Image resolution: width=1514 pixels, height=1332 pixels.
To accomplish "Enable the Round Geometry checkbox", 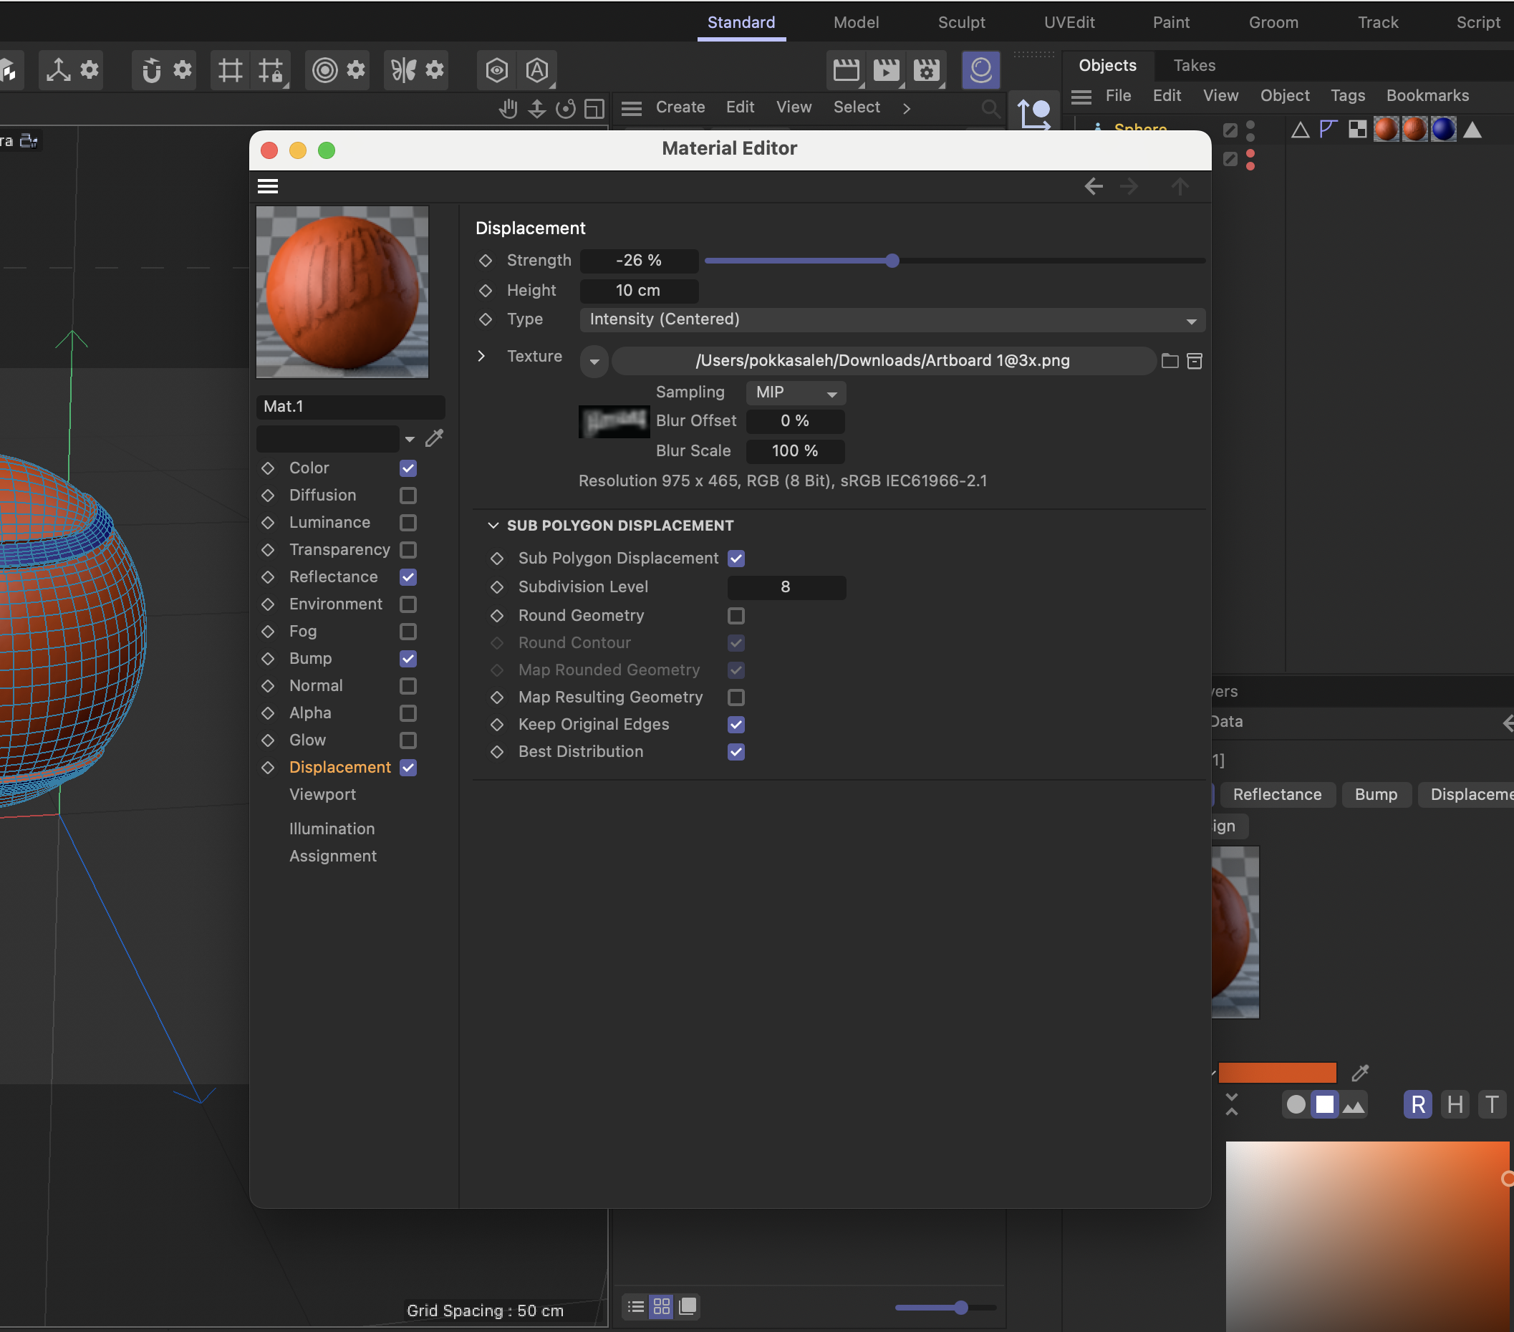I will tap(736, 616).
